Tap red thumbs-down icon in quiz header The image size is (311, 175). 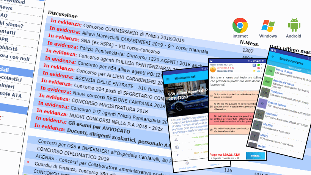258,68
